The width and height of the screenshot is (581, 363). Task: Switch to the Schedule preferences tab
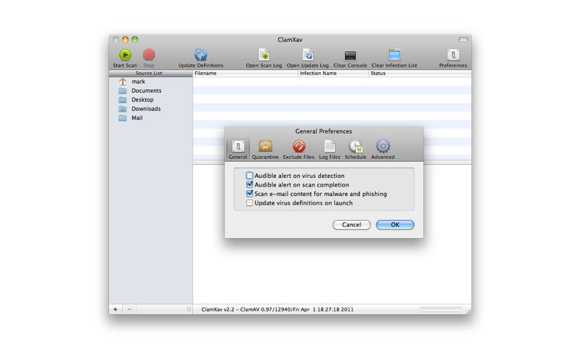[x=355, y=150]
